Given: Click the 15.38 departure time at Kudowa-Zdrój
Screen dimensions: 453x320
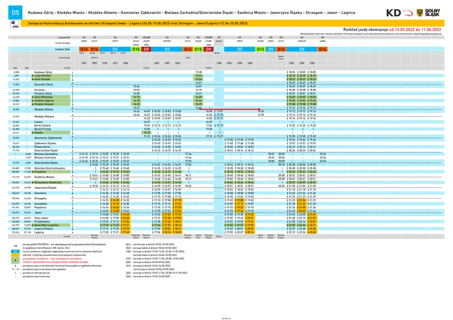Looking at the screenshot, I should click(198, 72).
